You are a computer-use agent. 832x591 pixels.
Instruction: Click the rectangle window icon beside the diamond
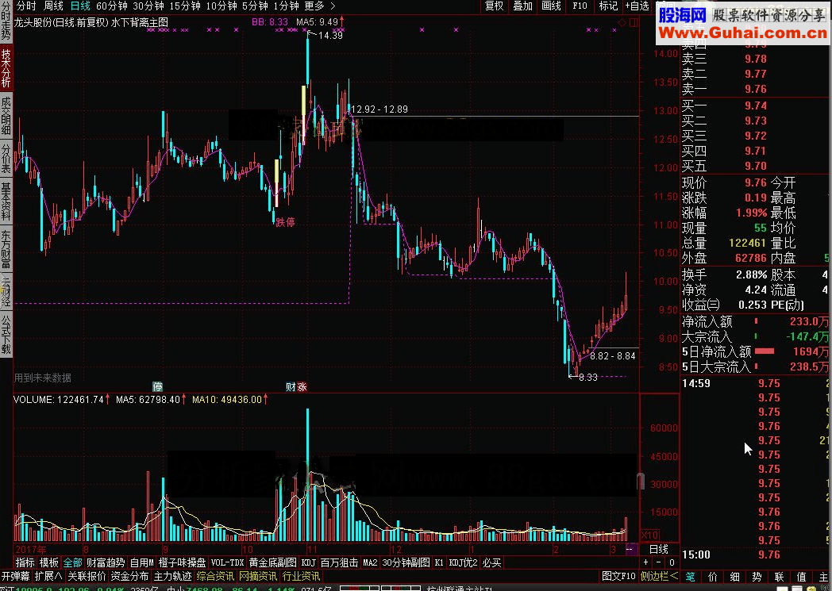click(634, 23)
